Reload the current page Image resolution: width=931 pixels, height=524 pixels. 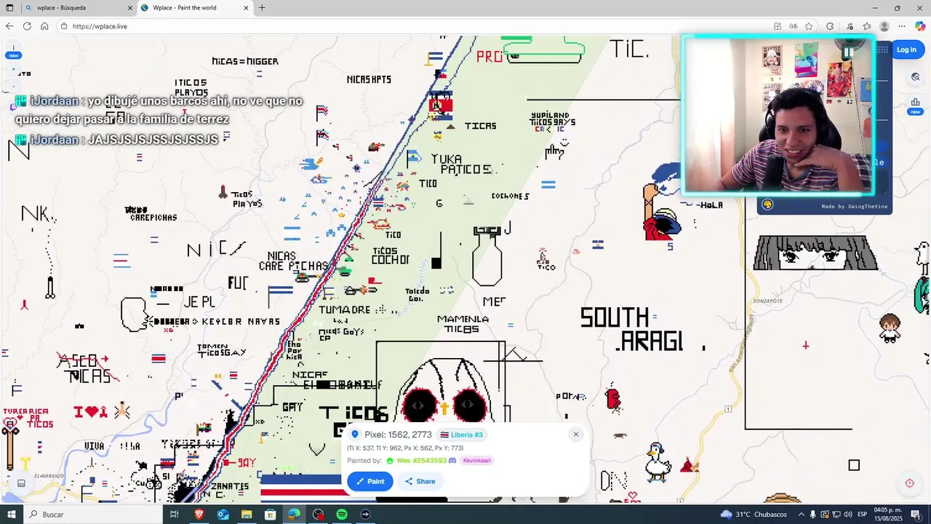point(27,26)
